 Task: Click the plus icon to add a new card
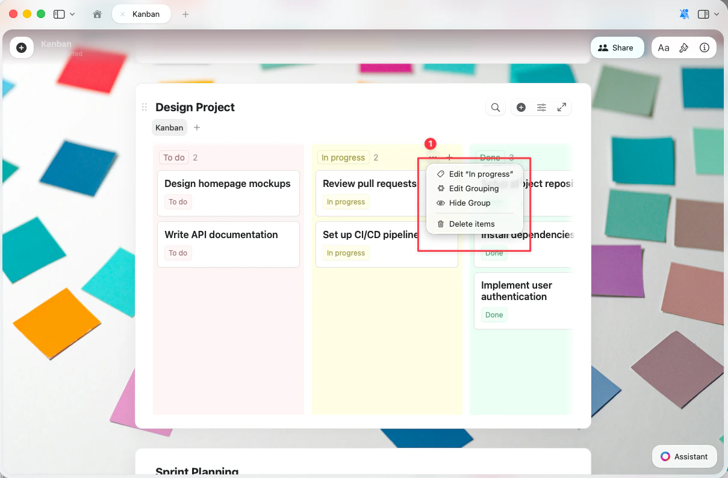521,107
